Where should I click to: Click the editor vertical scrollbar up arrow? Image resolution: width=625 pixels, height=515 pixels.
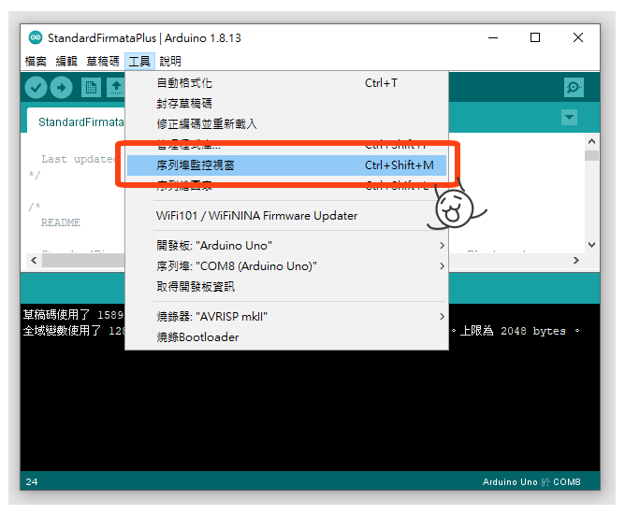point(591,141)
